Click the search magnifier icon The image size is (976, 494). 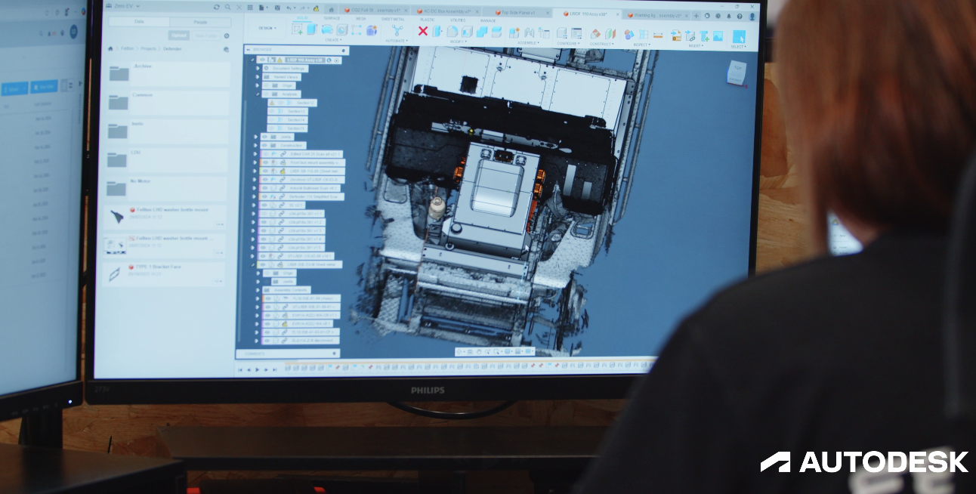pos(227,8)
